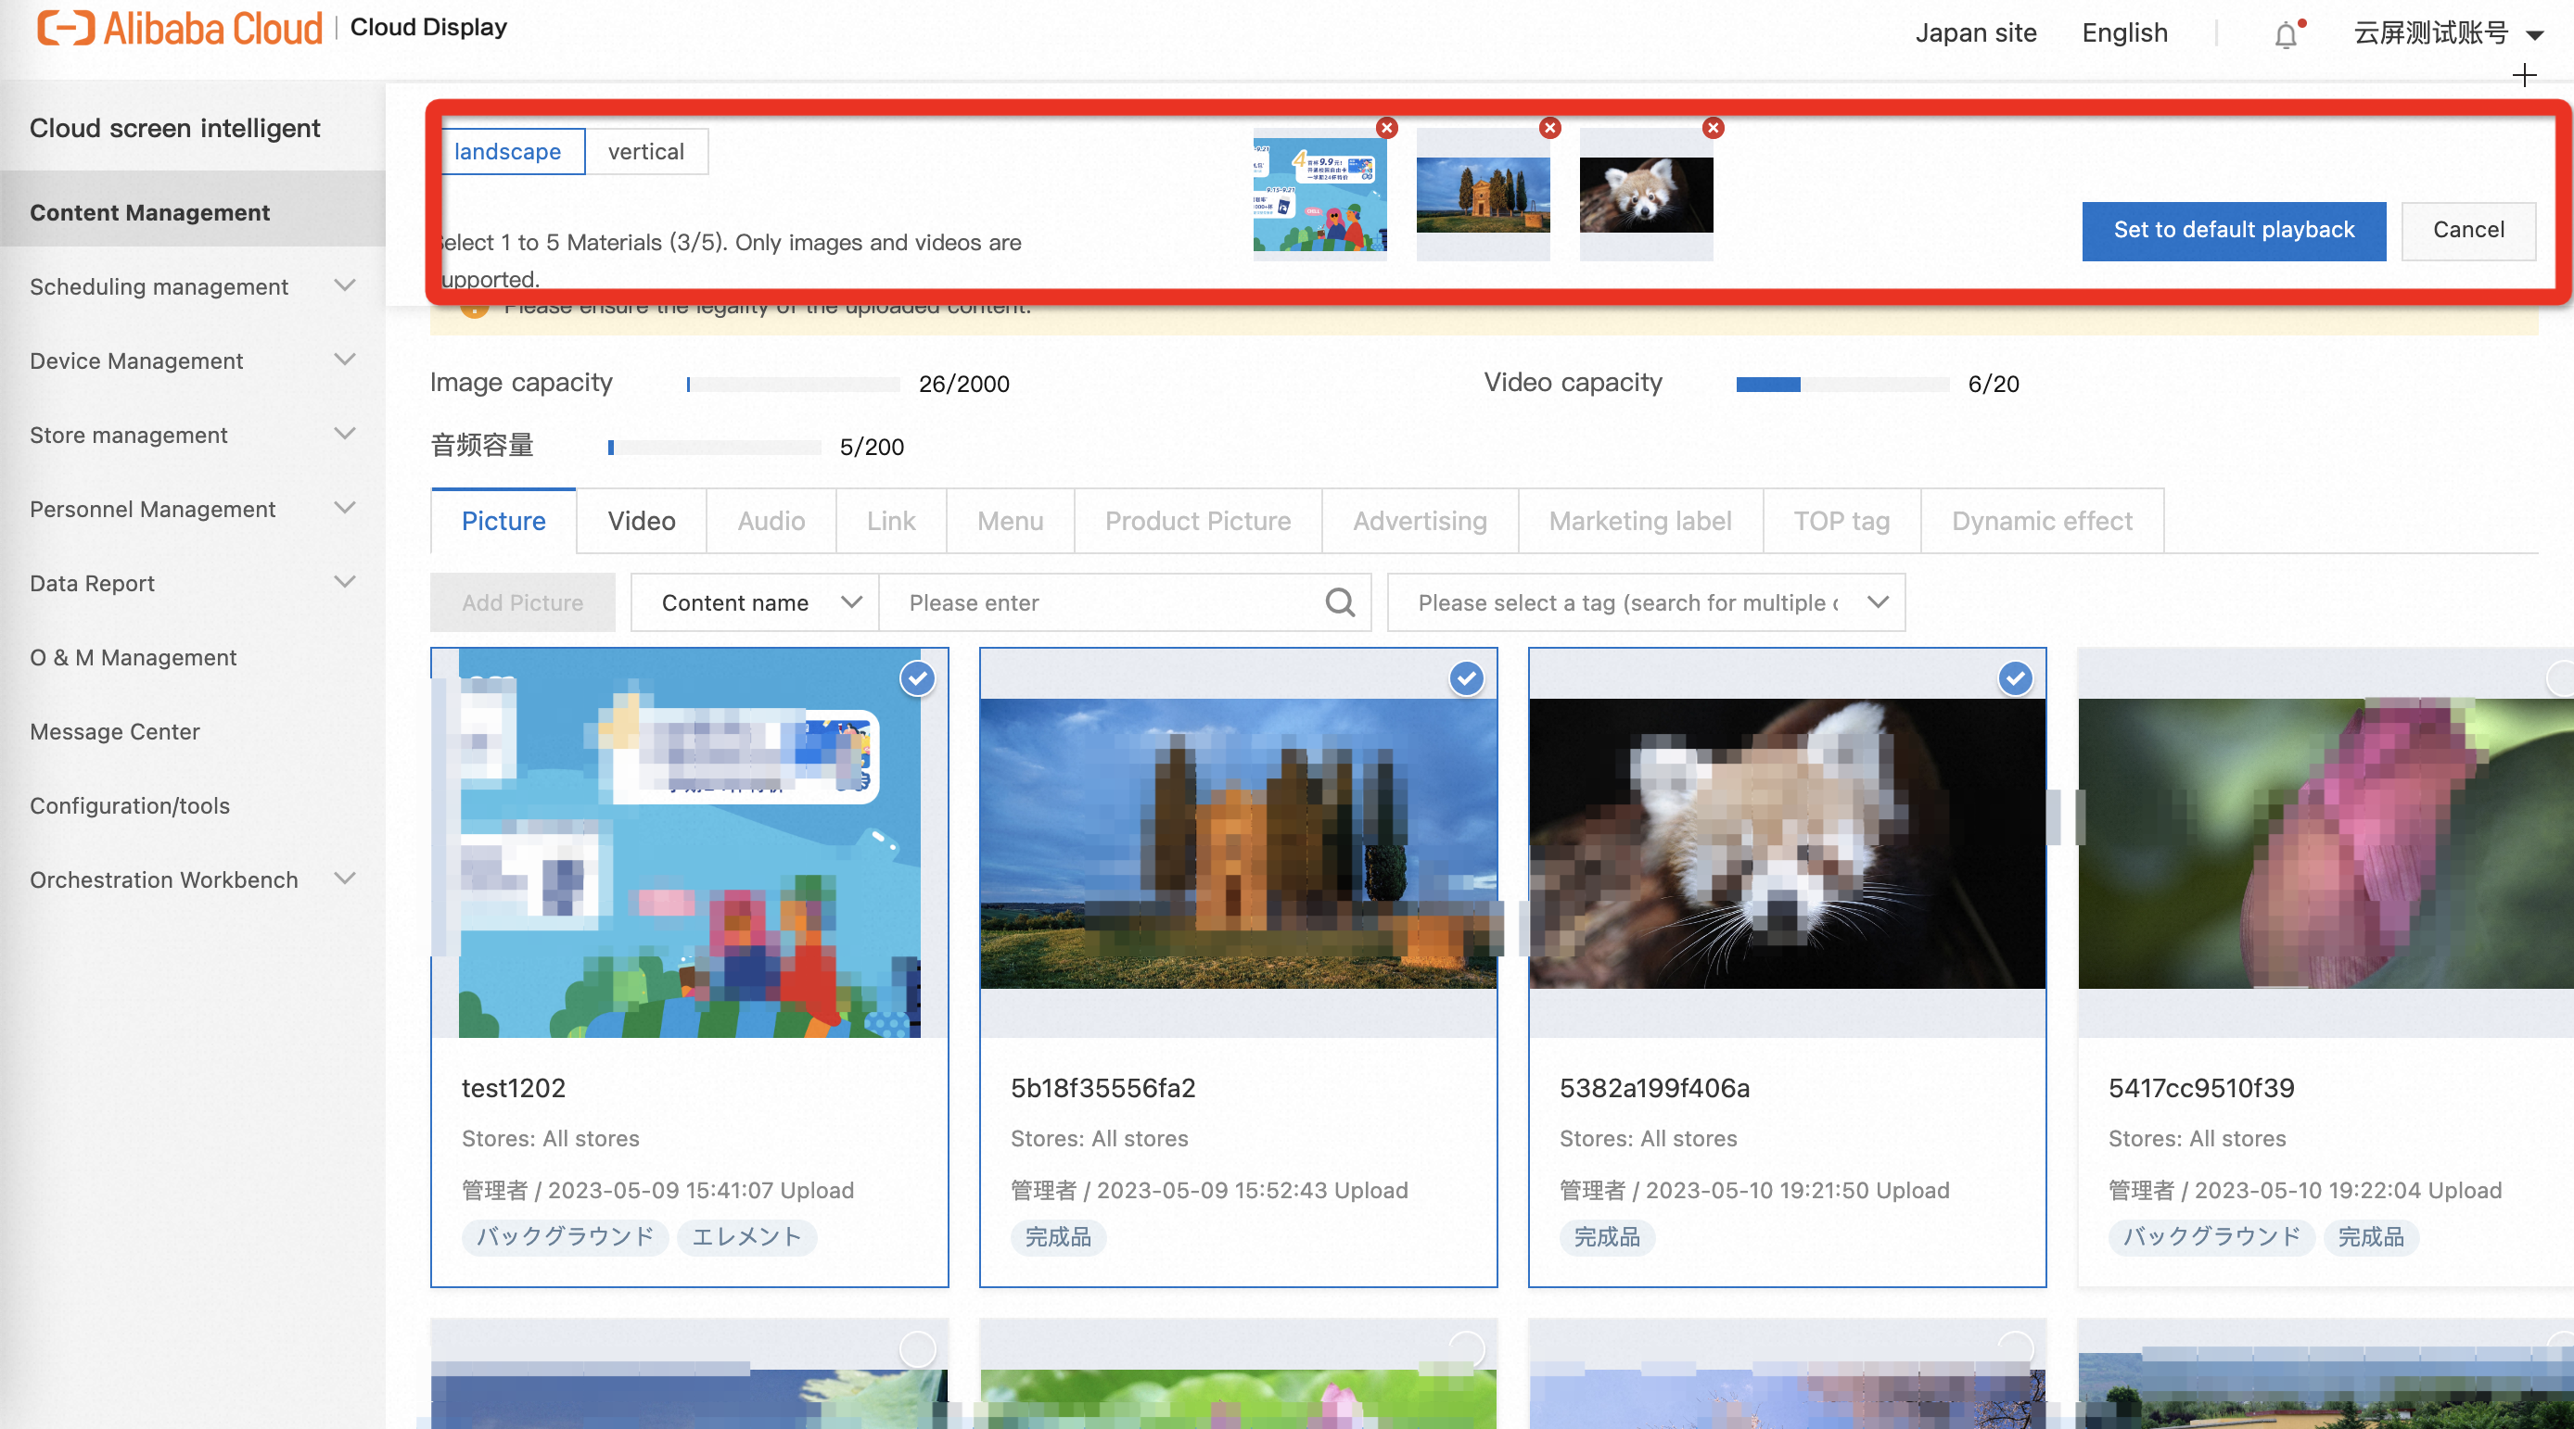The width and height of the screenshot is (2574, 1429).
Task: Click the Image capacity progress bar
Action: (x=793, y=384)
